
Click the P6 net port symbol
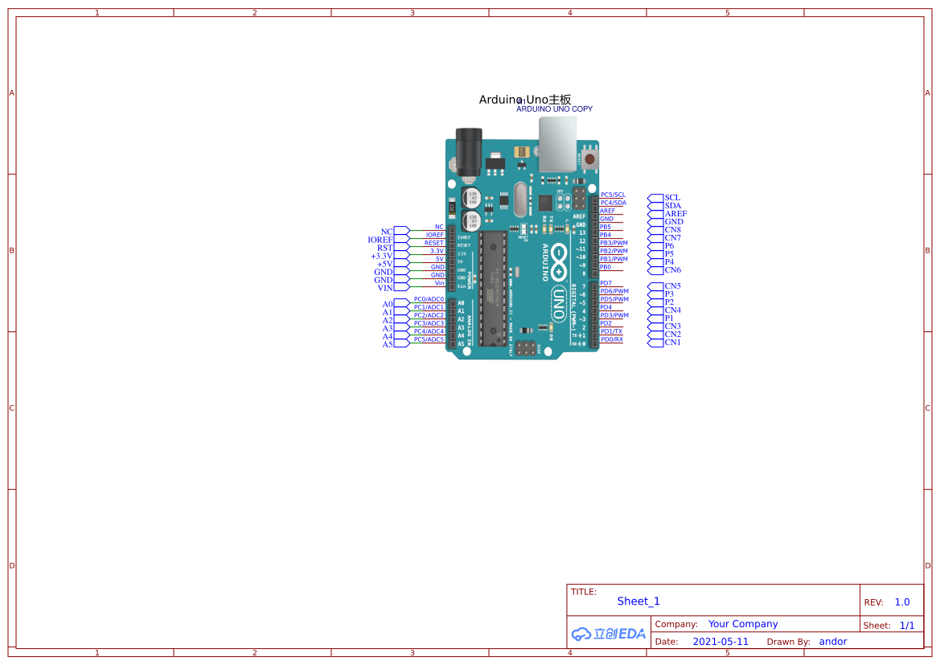pyautogui.click(x=655, y=246)
